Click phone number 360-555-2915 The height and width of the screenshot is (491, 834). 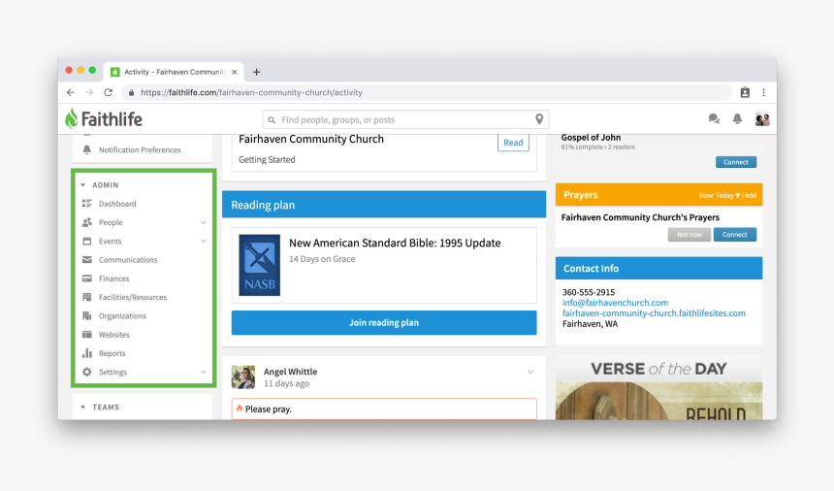tap(589, 293)
